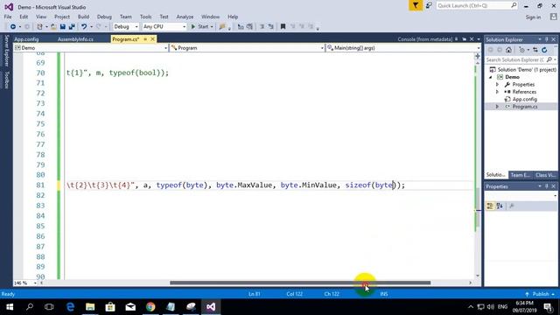
Task: Open the Start button dropdown arrow
Action: click(212, 27)
